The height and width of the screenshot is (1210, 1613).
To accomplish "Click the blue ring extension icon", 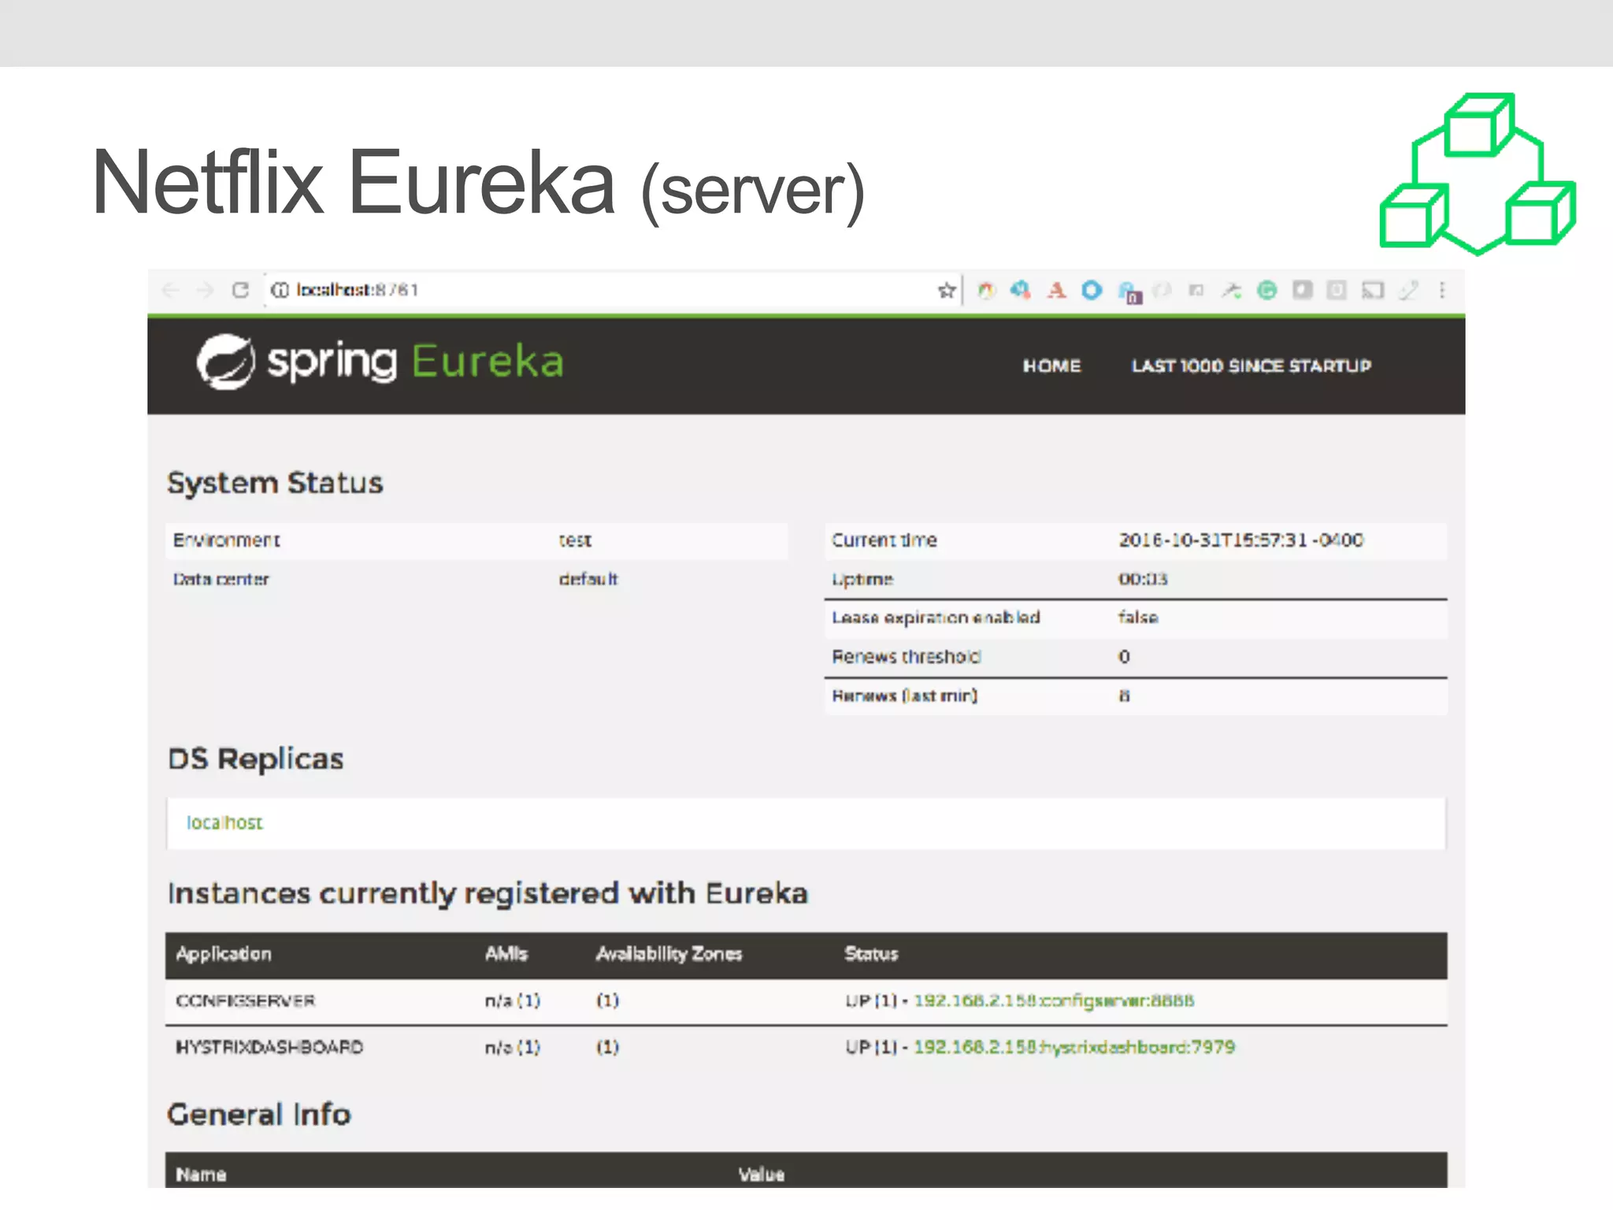I will point(1092,291).
